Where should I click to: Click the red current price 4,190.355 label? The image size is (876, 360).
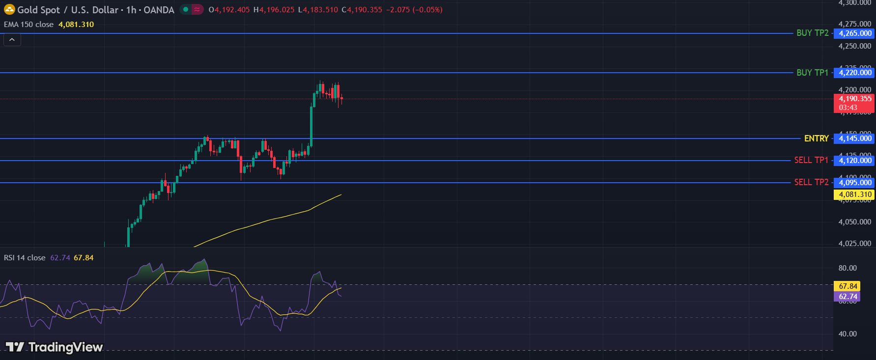tap(855, 99)
